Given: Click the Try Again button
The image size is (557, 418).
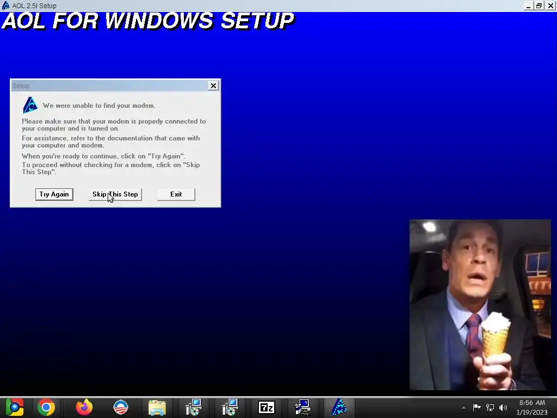Looking at the screenshot, I should click(54, 194).
